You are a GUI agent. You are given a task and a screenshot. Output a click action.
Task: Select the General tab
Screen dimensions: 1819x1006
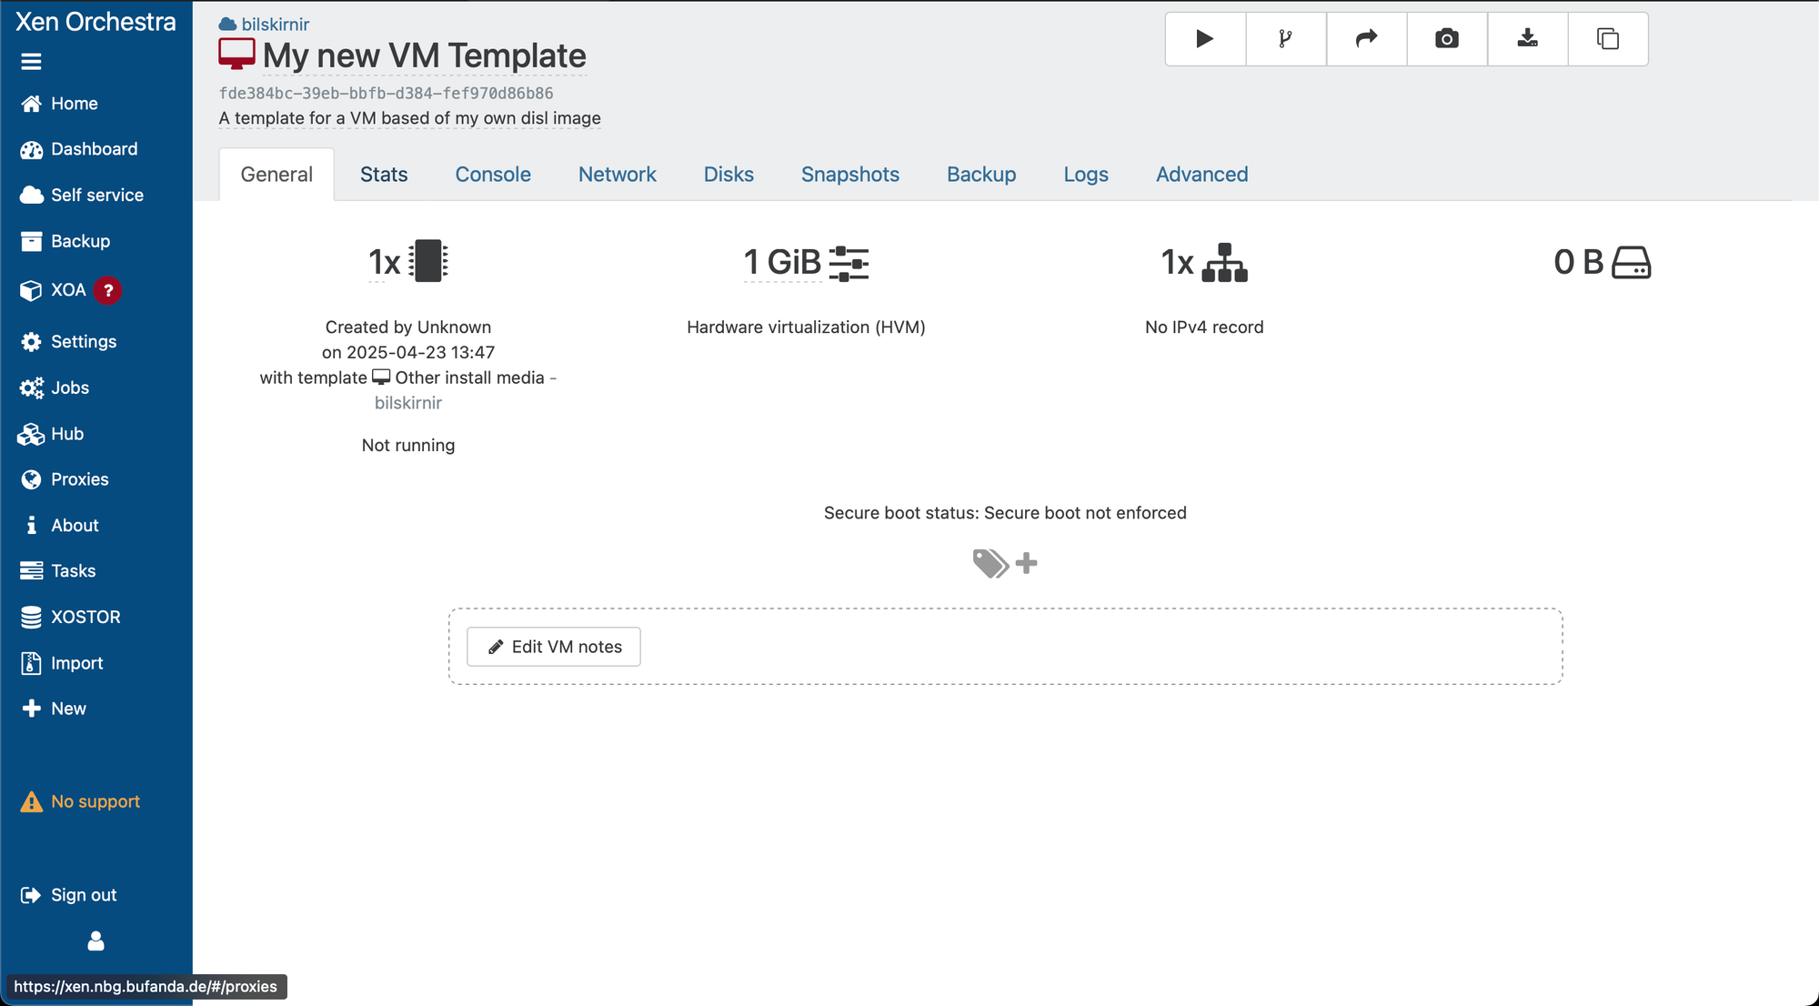point(276,175)
